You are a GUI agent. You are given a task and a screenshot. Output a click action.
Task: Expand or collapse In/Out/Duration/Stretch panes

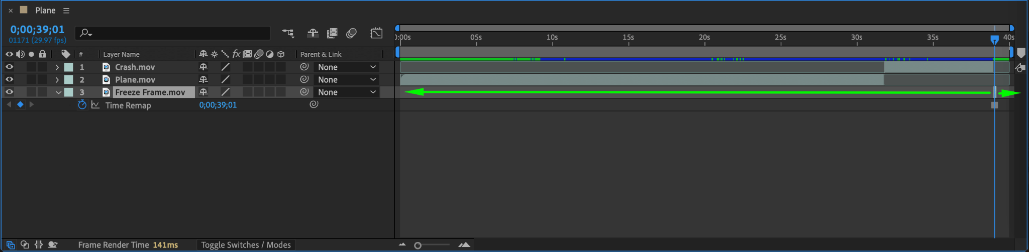(x=39, y=245)
